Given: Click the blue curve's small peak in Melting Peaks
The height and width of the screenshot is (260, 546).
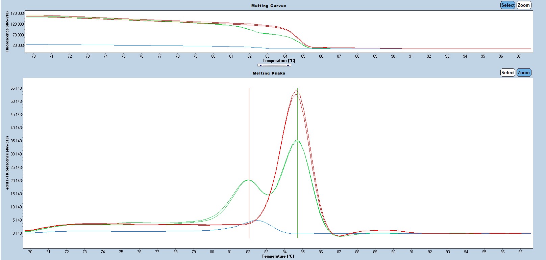Looking at the screenshot, I should click(x=257, y=221).
